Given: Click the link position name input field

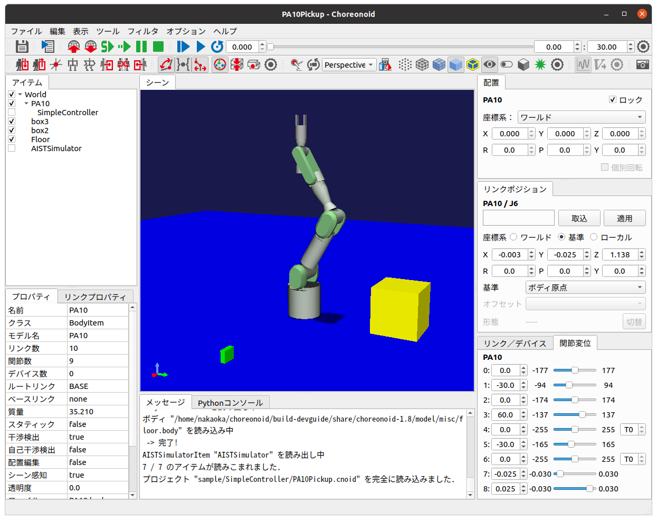Looking at the screenshot, I should coord(518,218).
